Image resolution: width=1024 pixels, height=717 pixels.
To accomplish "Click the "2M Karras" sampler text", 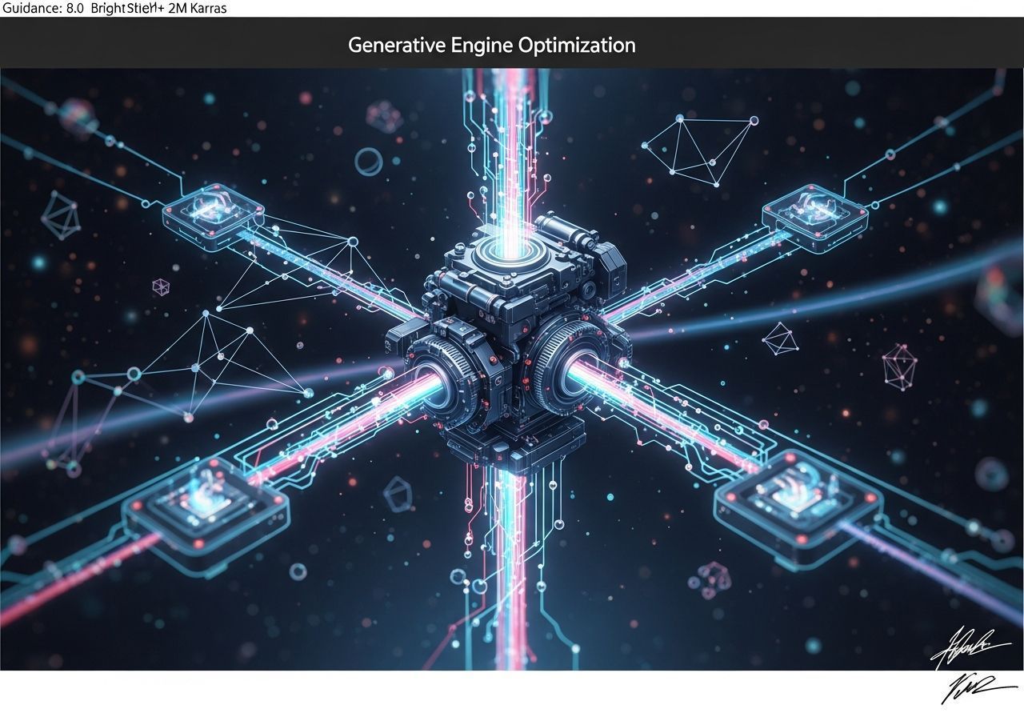I will click(197, 8).
